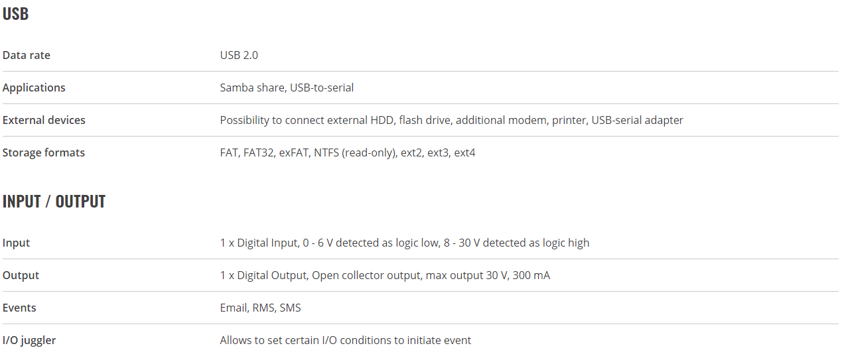Click the FAT, FAT32, exFAT formats list

click(x=348, y=152)
